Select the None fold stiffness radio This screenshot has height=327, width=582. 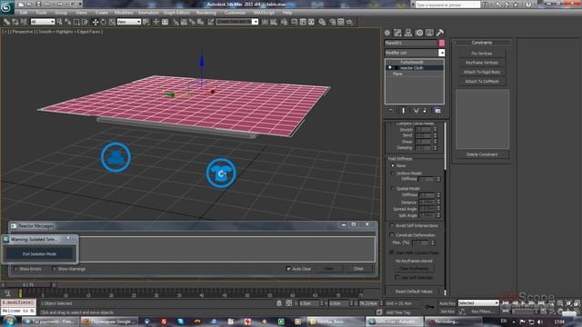pos(393,165)
